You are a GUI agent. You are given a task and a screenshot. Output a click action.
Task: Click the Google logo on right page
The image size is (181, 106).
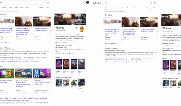(x=97, y=3)
